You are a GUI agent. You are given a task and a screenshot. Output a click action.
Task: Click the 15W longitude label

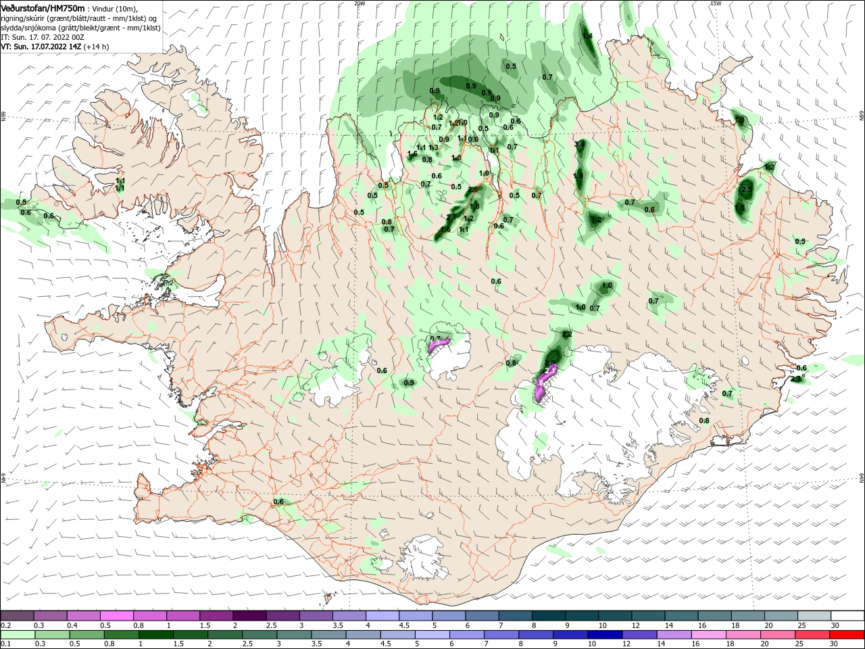(x=716, y=3)
